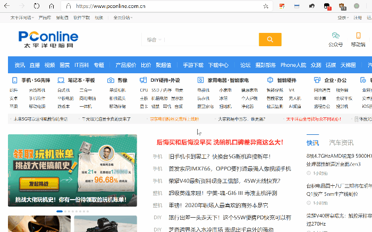Open the 登录 login dropdown
Viewport: 372px width, 232px height.
point(343,18)
